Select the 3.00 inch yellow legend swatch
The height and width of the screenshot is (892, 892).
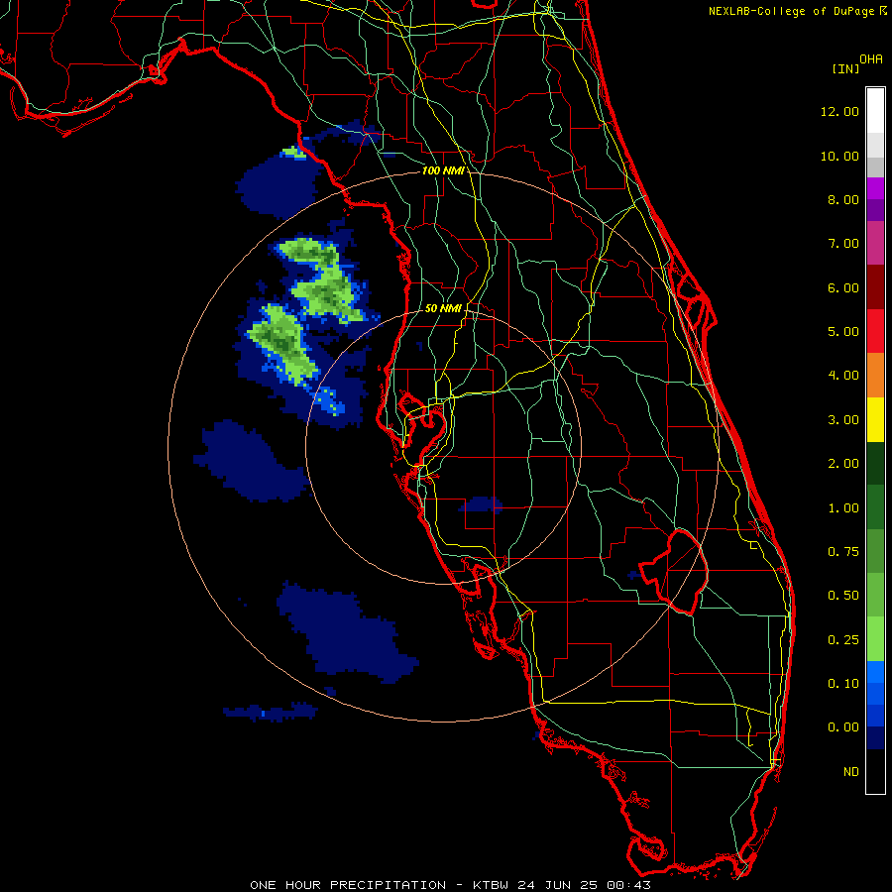[x=875, y=419]
